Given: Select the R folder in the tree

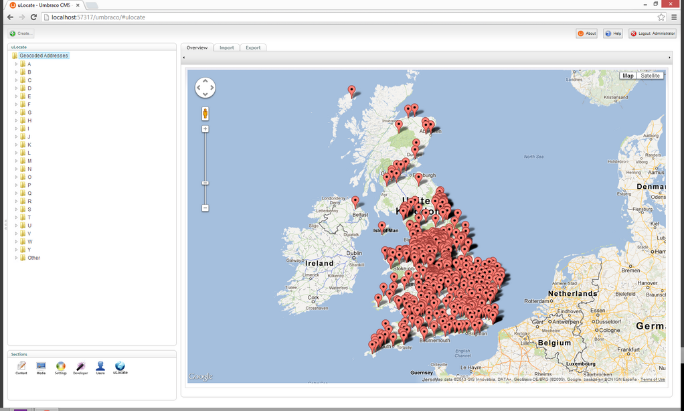Looking at the screenshot, I should click(x=29, y=201).
